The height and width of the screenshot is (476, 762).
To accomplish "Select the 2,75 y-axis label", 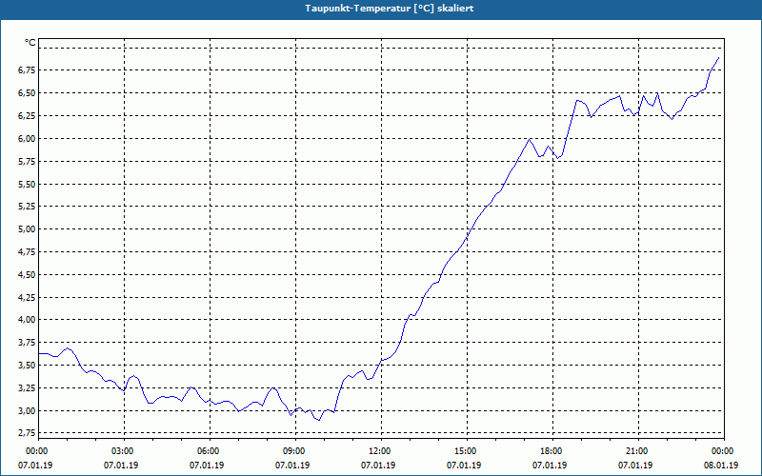I will coord(27,432).
